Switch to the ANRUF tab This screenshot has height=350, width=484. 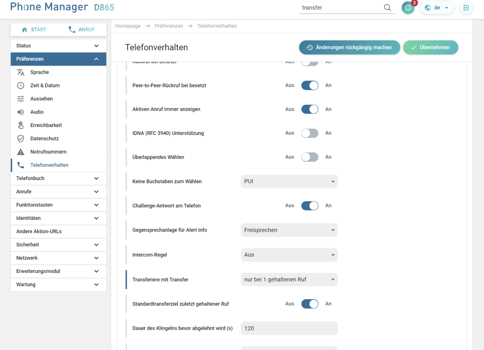(82, 30)
